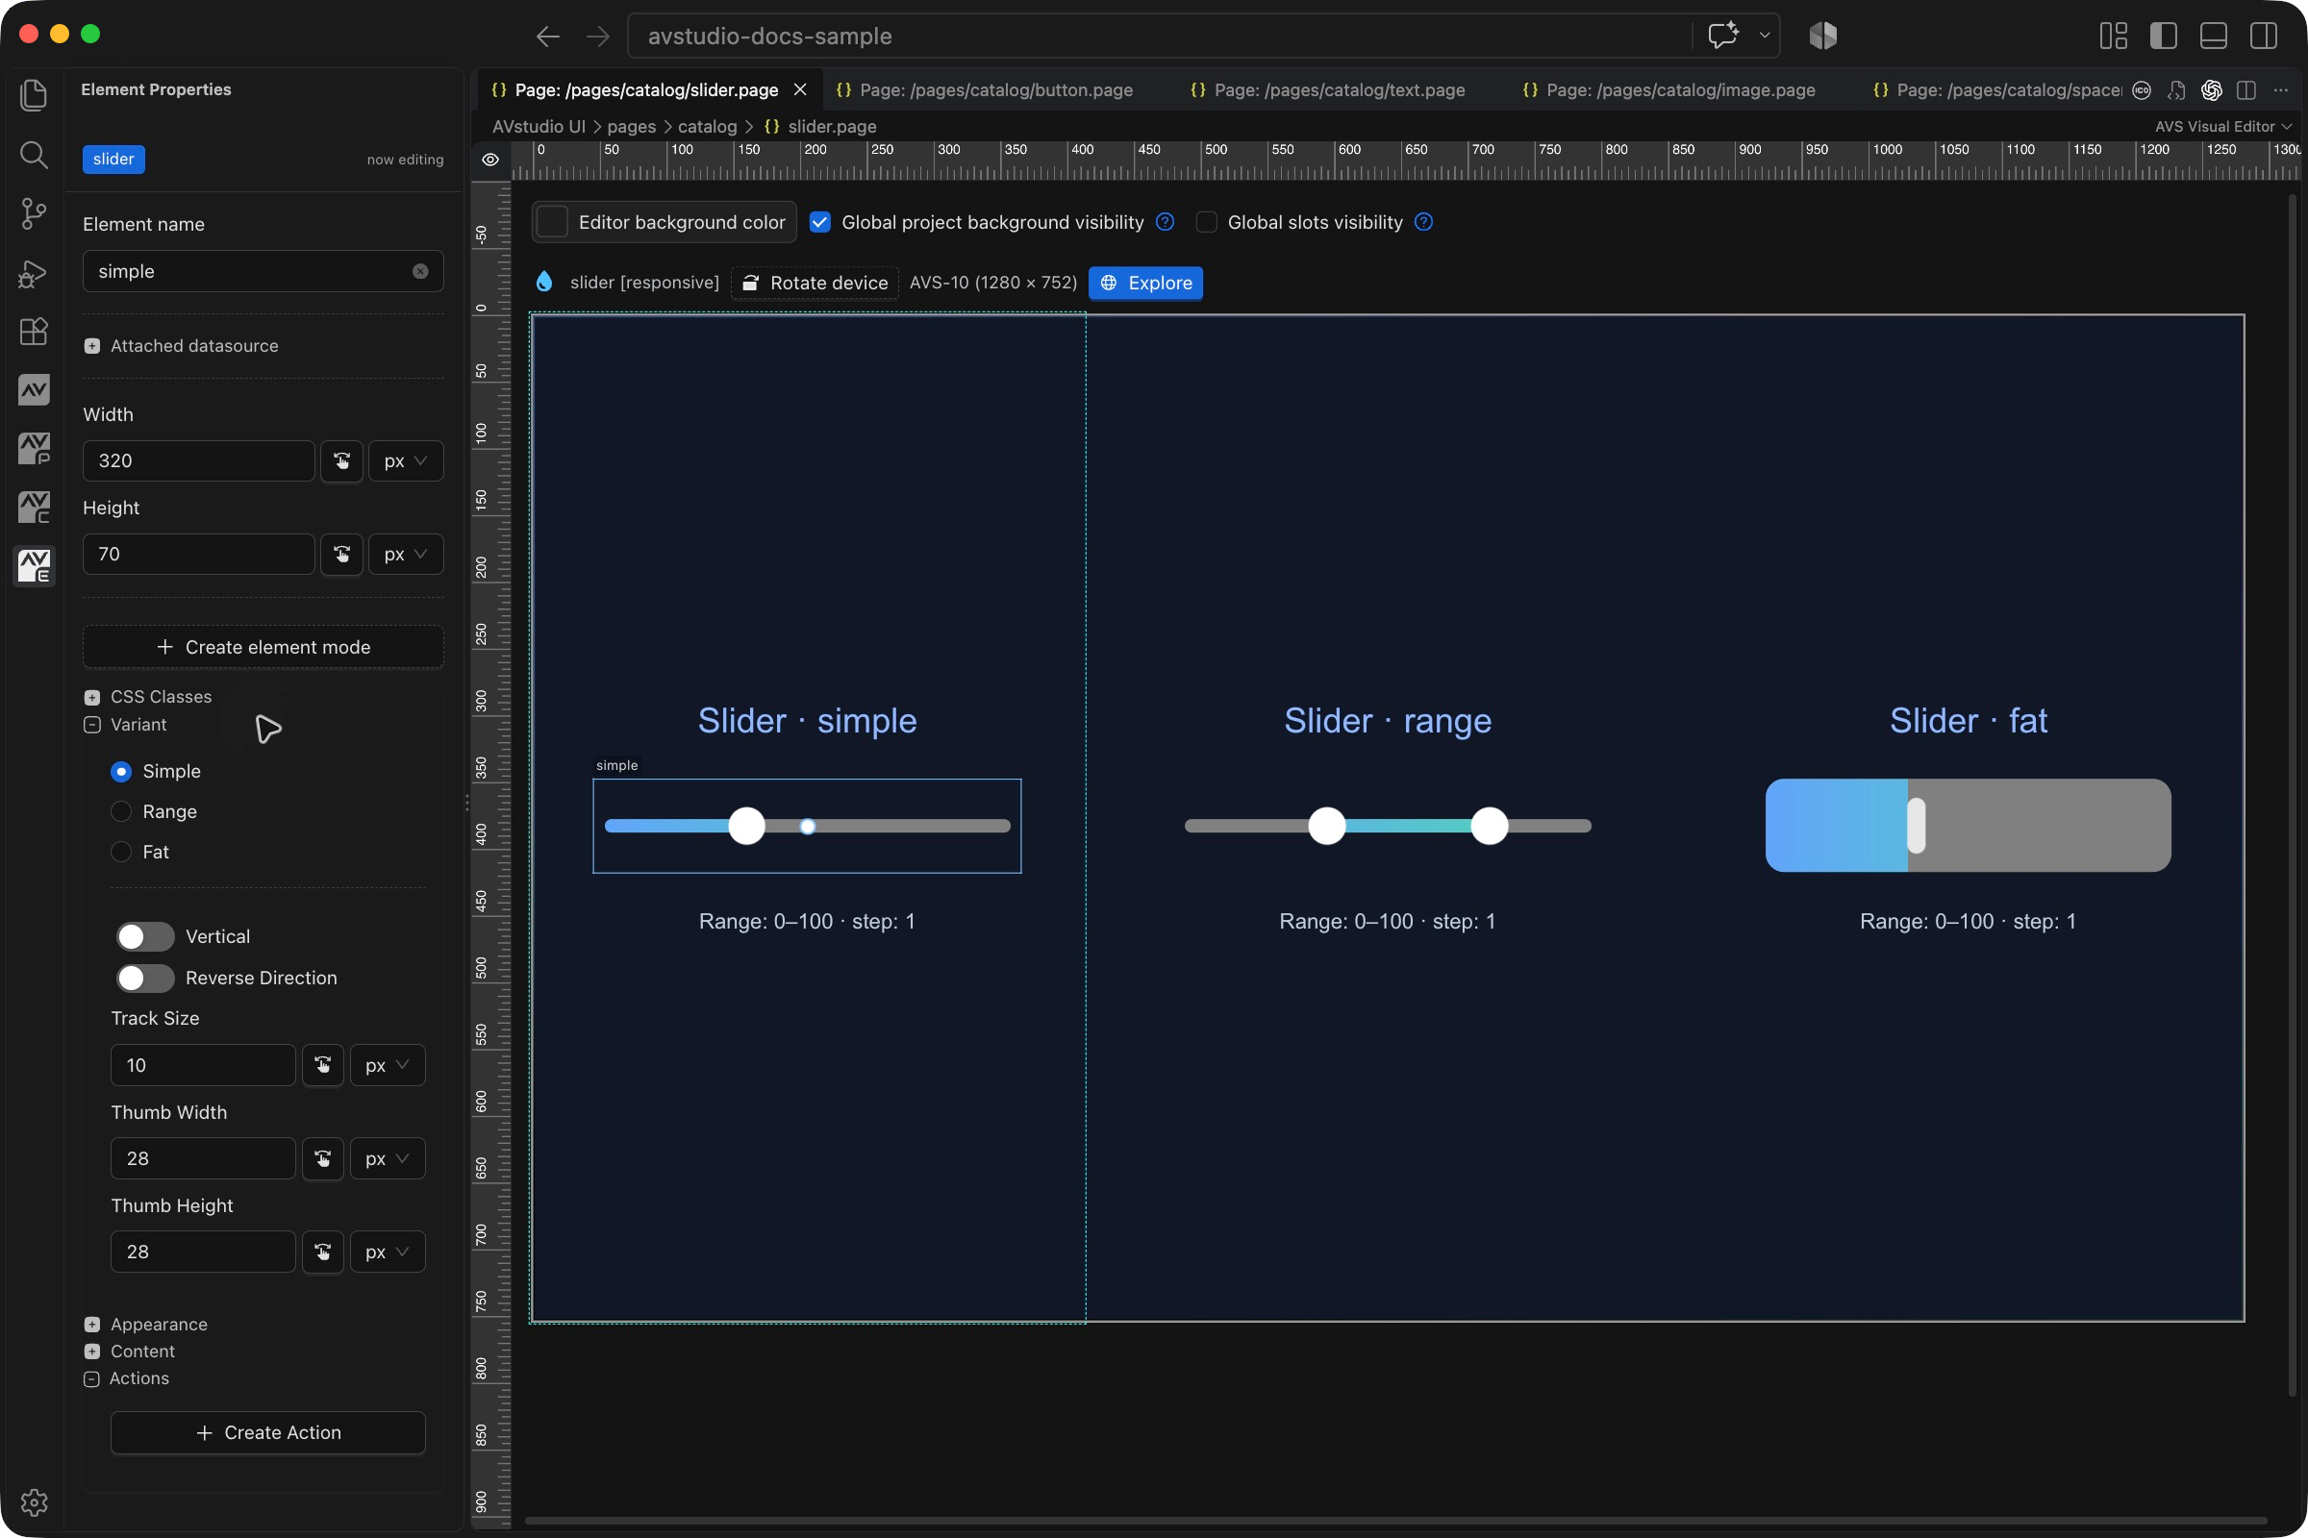Click the Track Size value picker icon
This screenshot has width=2308, height=1538.
point(323,1065)
